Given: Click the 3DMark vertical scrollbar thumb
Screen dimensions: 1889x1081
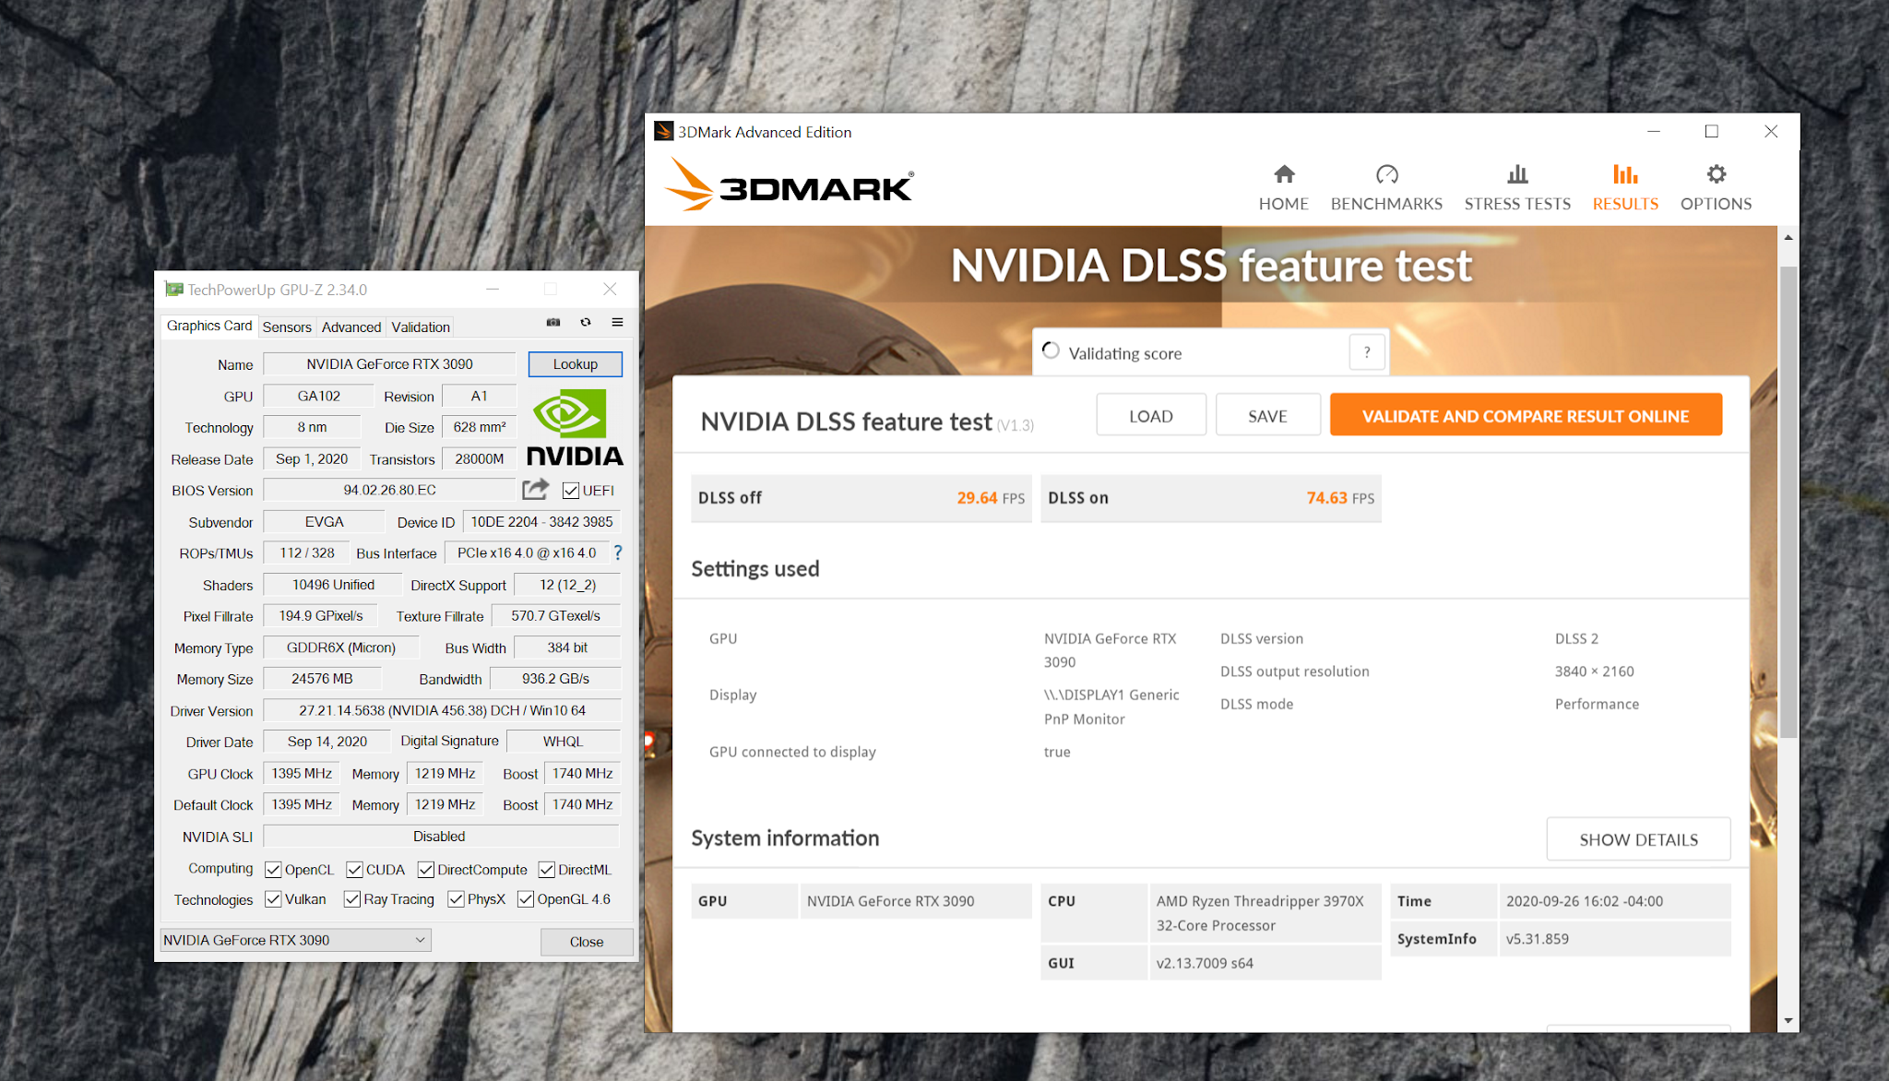Looking at the screenshot, I should (x=1788, y=502).
